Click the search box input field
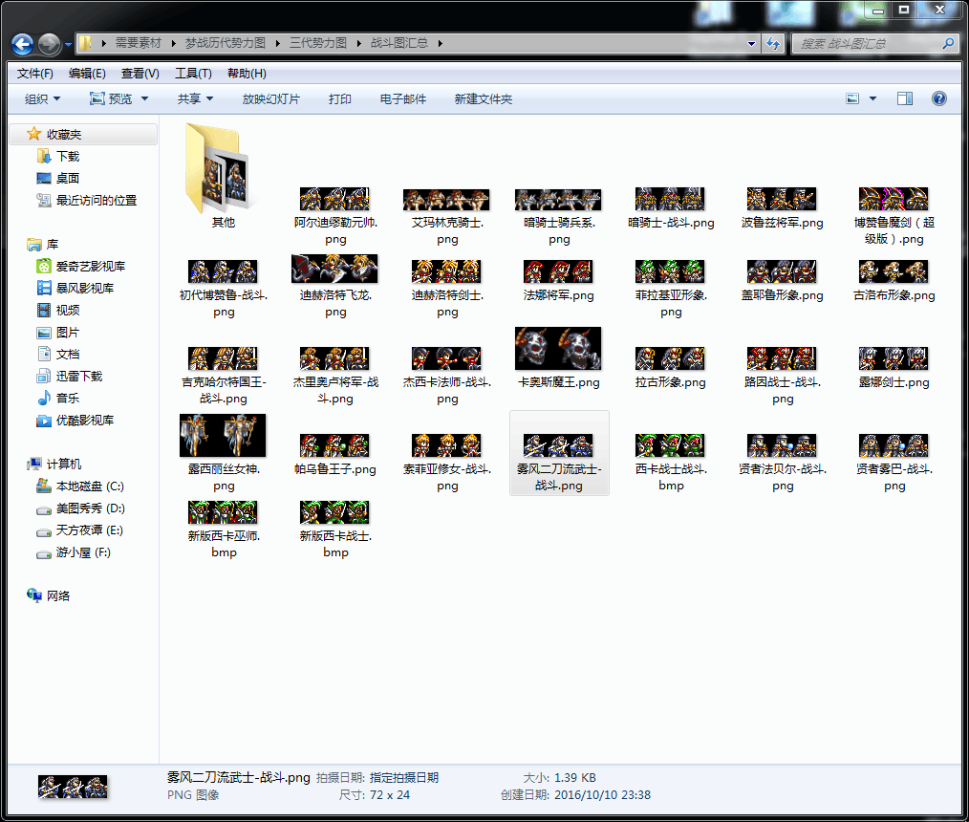 [868, 44]
